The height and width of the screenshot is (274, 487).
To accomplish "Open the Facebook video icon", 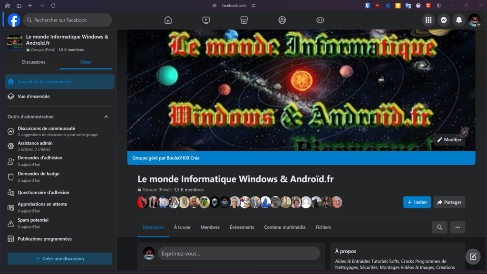I will [x=206, y=20].
